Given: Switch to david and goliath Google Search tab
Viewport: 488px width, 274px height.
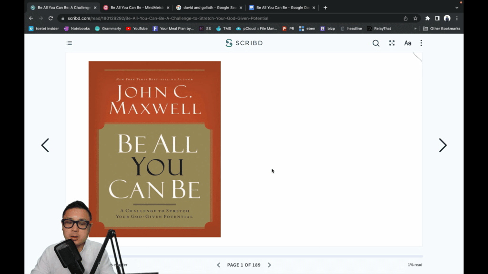Looking at the screenshot, I should point(209,8).
